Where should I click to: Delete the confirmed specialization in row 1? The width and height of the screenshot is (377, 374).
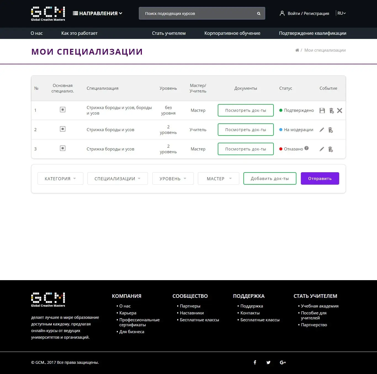tap(331, 110)
